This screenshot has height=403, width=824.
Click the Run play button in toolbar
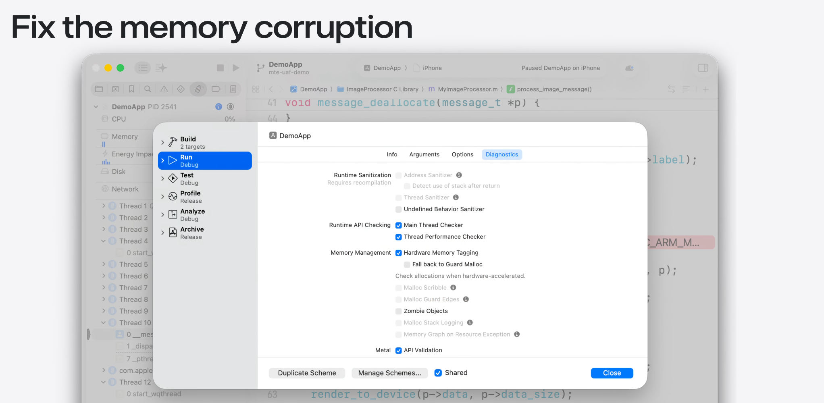[236, 68]
